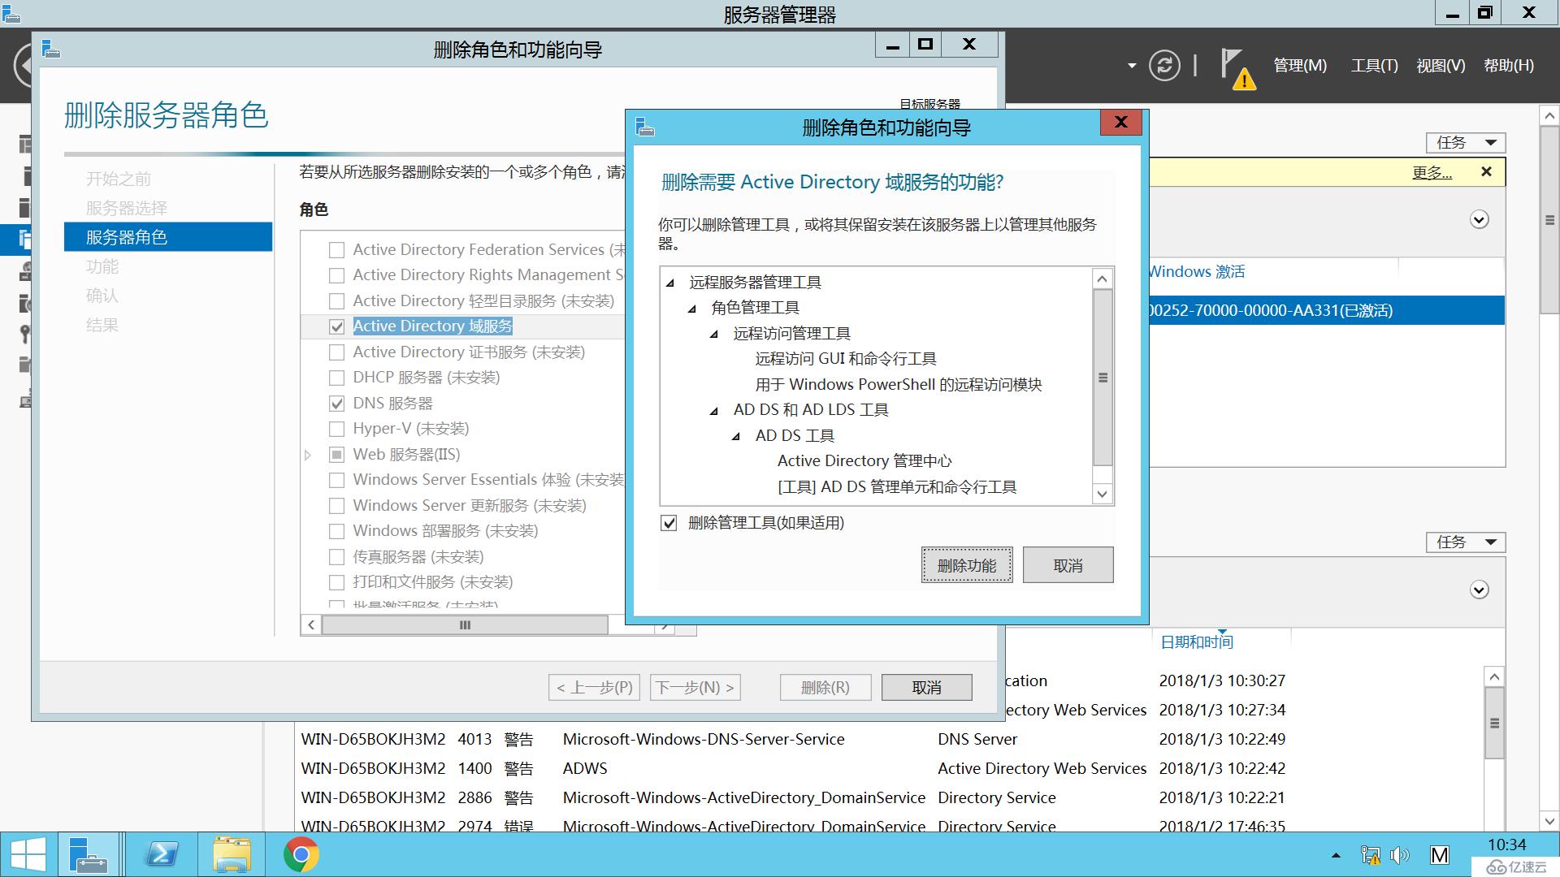Click Server Manager main scrollbar thumb
The height and width of the screenshot is (877, 1560).
tap(1549, 220)
